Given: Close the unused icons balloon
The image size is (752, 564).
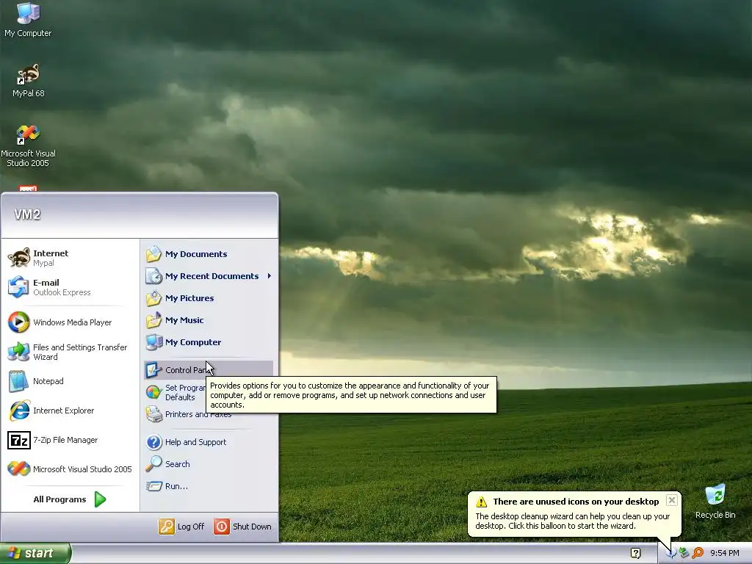Looking at the screenshot, I should click(x=672, y=499).
